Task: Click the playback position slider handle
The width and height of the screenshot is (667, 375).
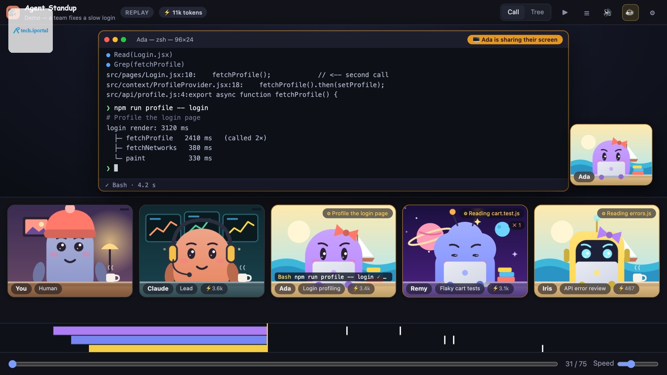Action: [x=13, y=364]
